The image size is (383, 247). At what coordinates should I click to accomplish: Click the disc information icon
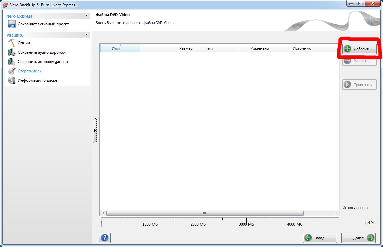coord(12,80)
